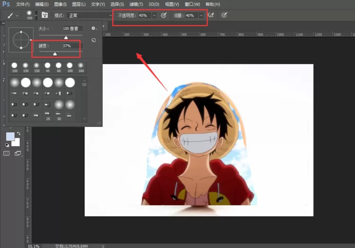Open the flow 40% dropdown arrow
This screenshot has width=355, height=248.
pos(201,16)
